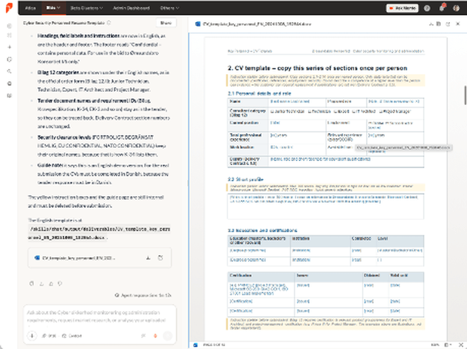The image size is (467, 349).
Task: Open the Bids dropdown menu
Action: [53, 8]
